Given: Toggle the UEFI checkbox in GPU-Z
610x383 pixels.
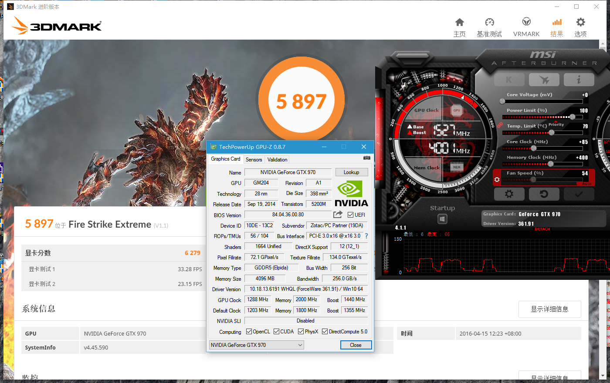Looking at the screenshot, I should [x=351, y=215].
